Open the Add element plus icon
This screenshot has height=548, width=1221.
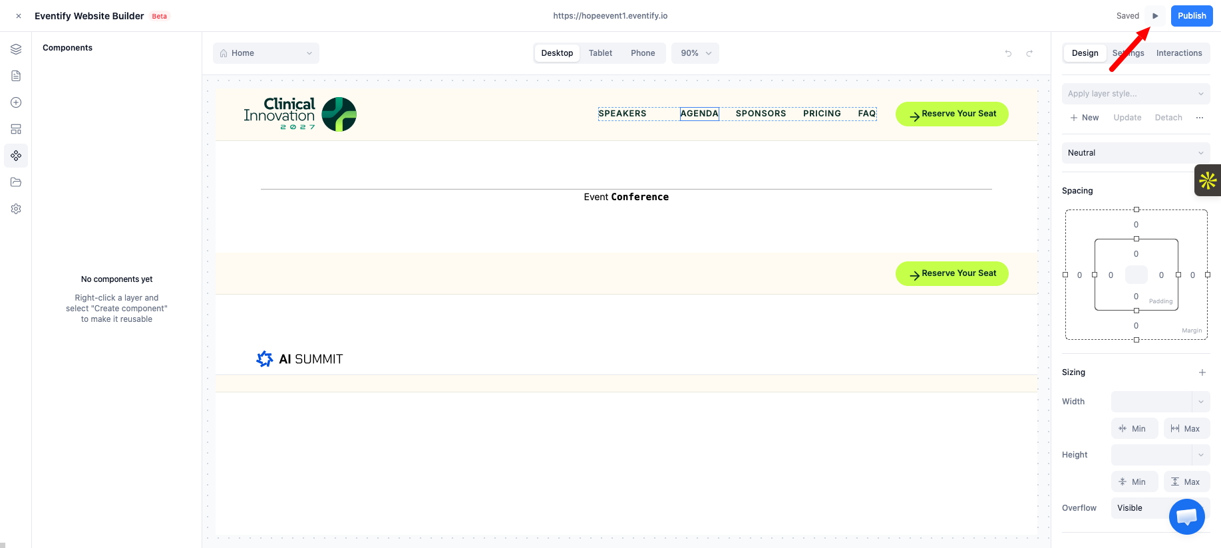(16, 102)
